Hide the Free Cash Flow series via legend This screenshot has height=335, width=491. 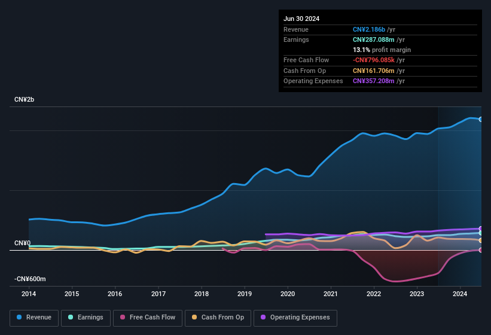(x=148, y=318)
